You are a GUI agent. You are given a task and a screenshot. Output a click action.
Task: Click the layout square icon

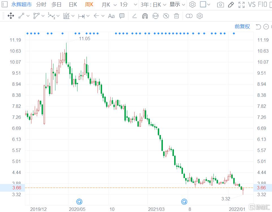click(203, 4)
